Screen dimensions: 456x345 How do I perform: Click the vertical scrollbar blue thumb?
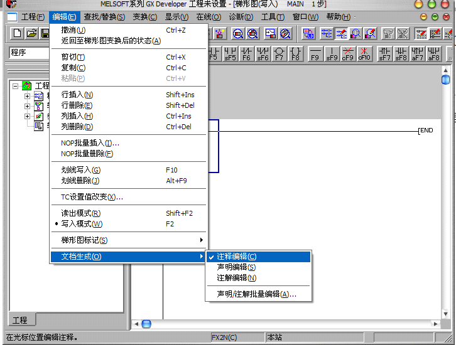click(x=445, y=80)
